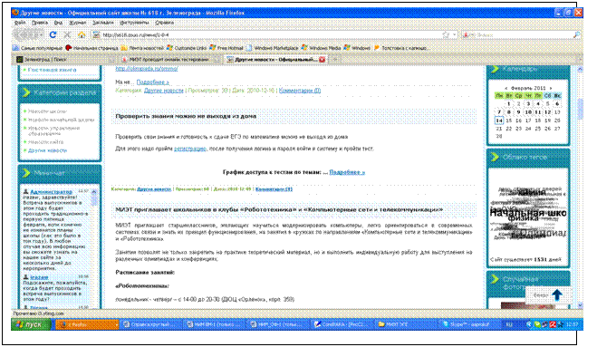
Task: Open the 'регистрацию' link in the article
Action: point(190,149)
